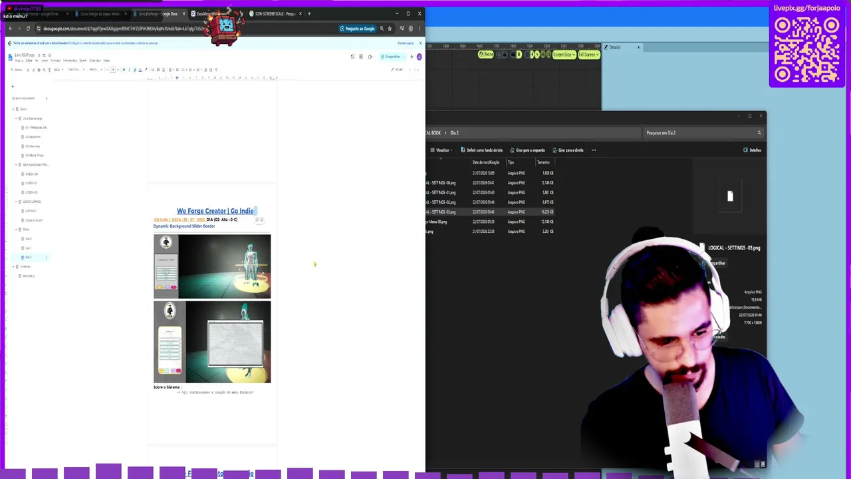Open the We Forge Creator | Go Indie link

[x=215, y=211]
